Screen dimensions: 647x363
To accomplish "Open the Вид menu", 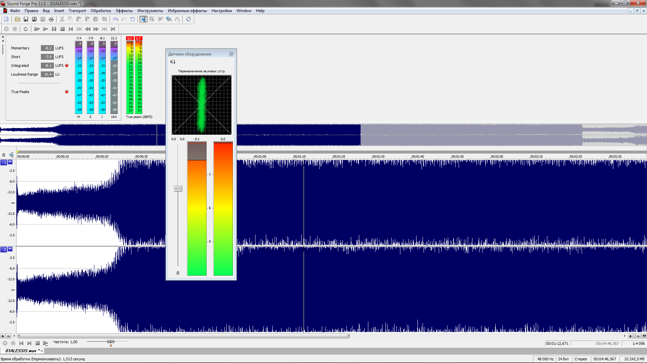I will [x=46, y=11].
